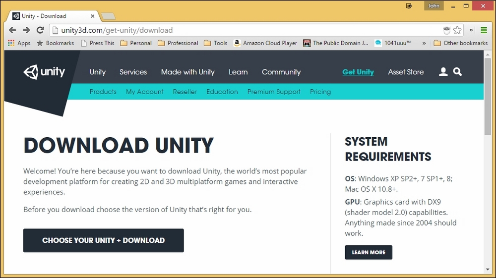Viewport: 496px width, 278px height.
Task: Click the Learn More button
Action: pos(369,252)
